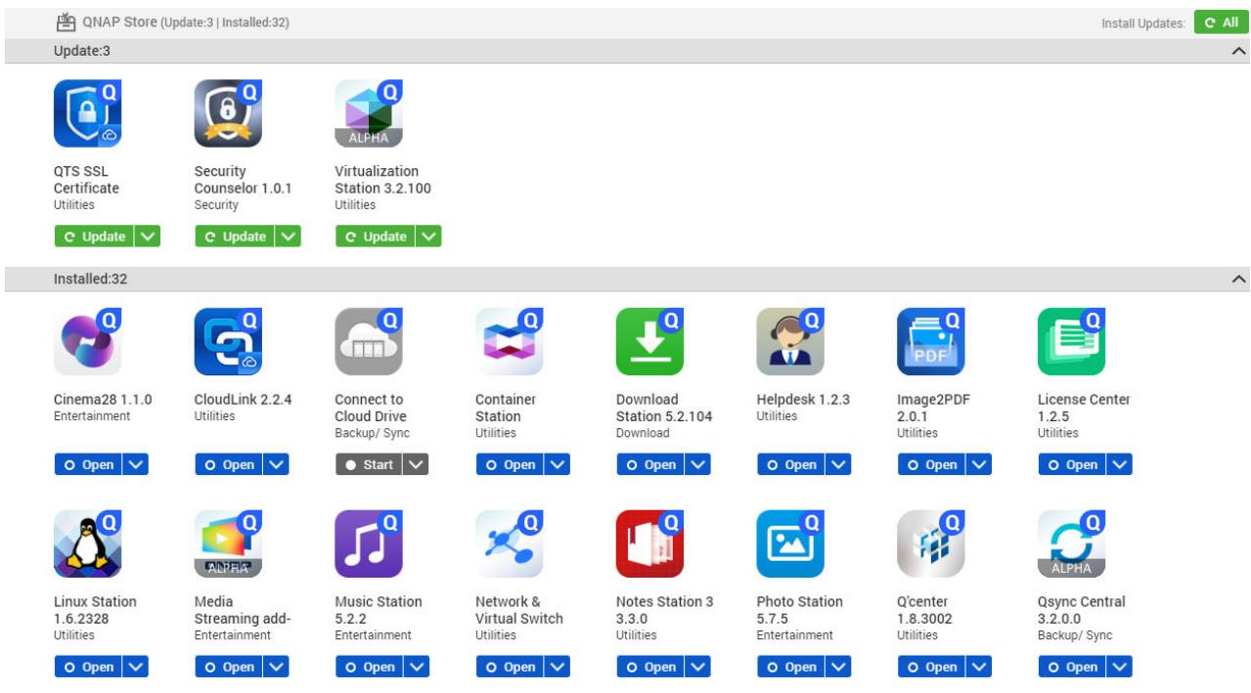The width and height of the screenshot is (1251, 693).
Task: Open Linux Station 1.6.2328
Action: [x=88, y=667]
